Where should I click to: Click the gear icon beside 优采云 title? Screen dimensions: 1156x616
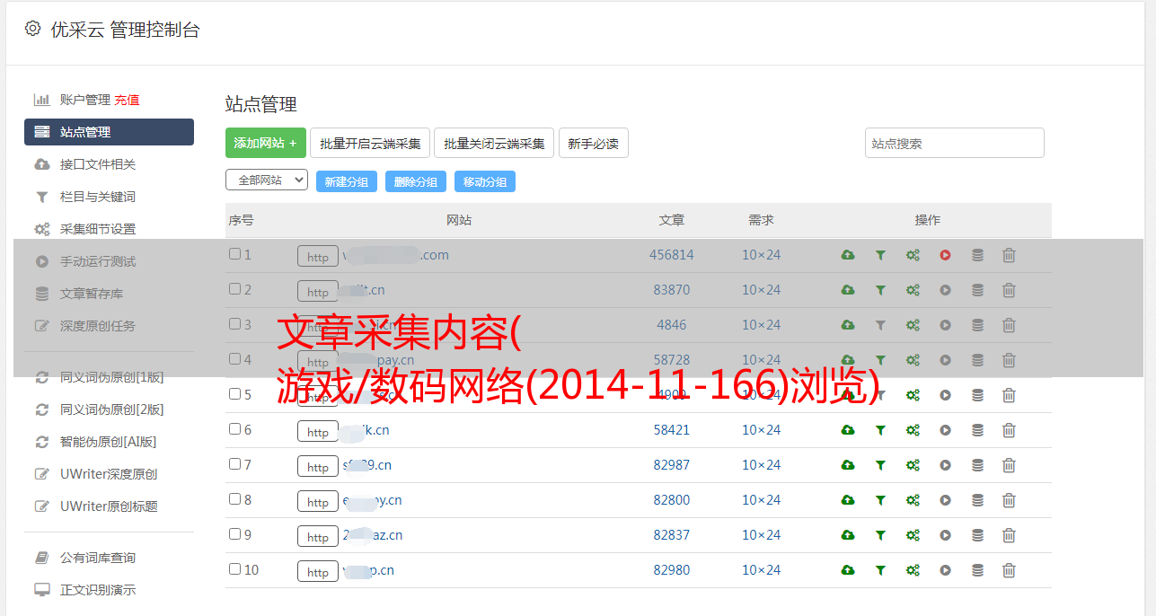point(33,29)
